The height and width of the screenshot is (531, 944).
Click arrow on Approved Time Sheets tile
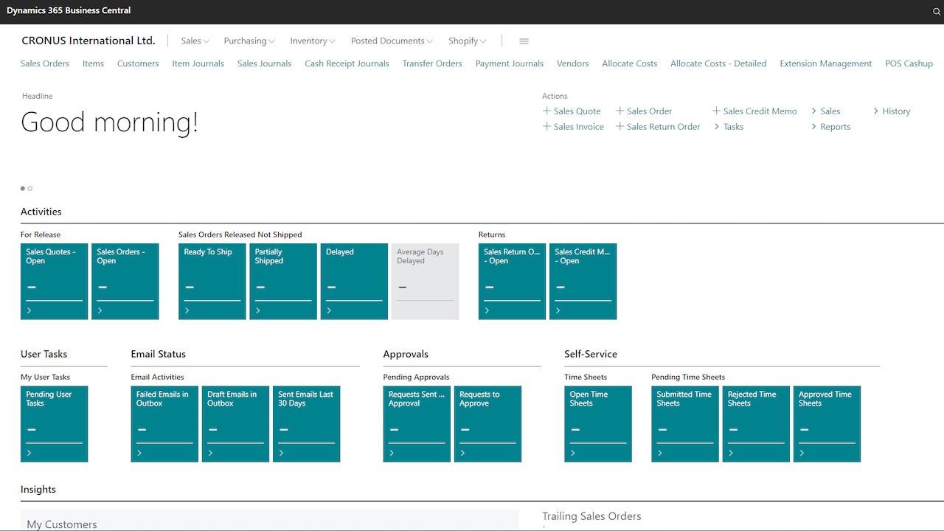[802, 453]
